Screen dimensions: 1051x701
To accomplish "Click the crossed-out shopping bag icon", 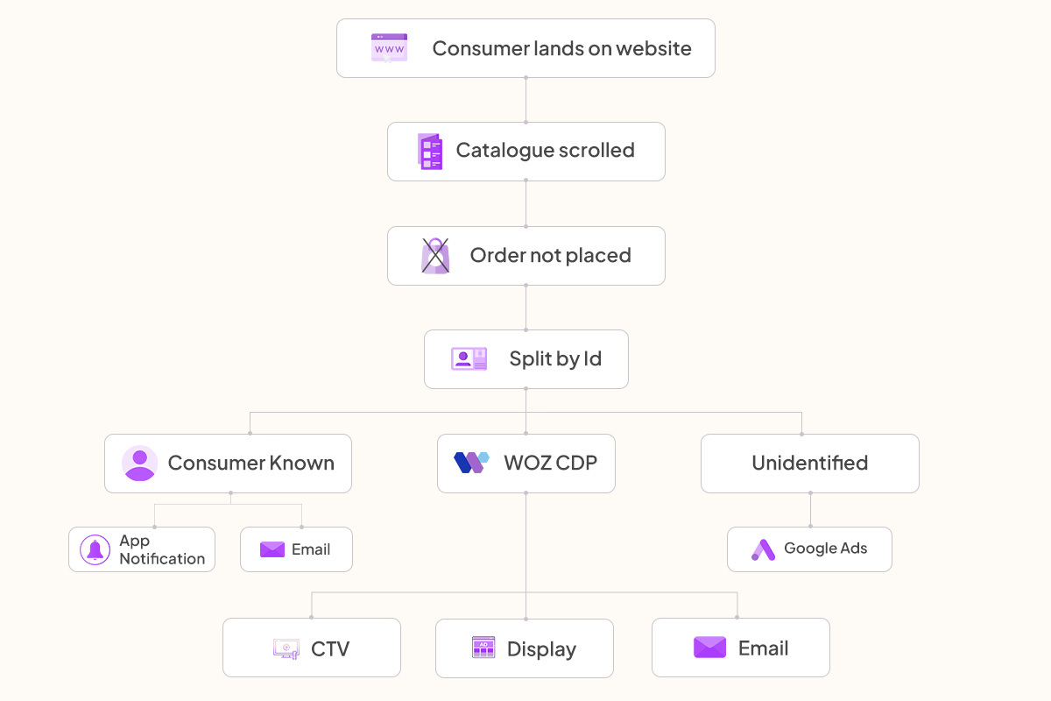I will pos(435,256).
